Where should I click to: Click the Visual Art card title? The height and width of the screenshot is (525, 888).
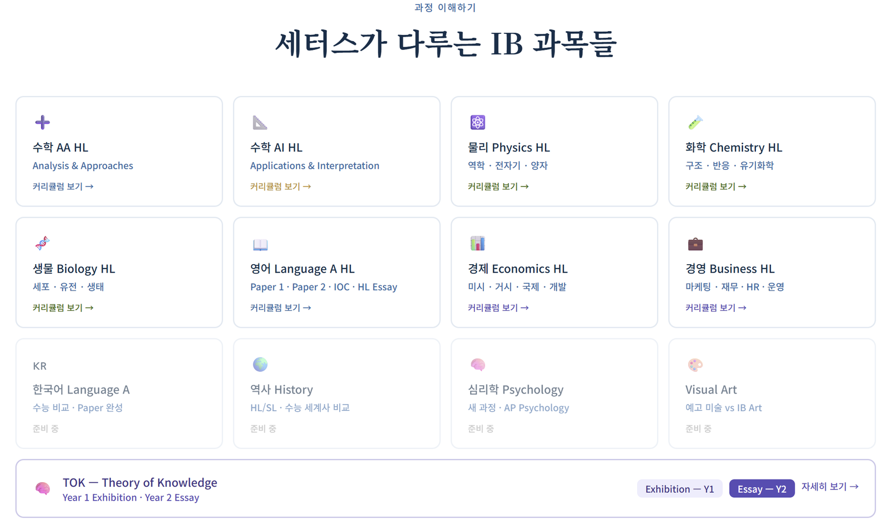coord(711,390)
